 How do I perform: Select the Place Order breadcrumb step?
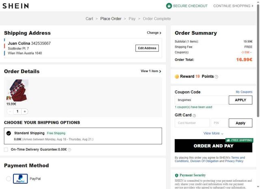coord(111,19)
